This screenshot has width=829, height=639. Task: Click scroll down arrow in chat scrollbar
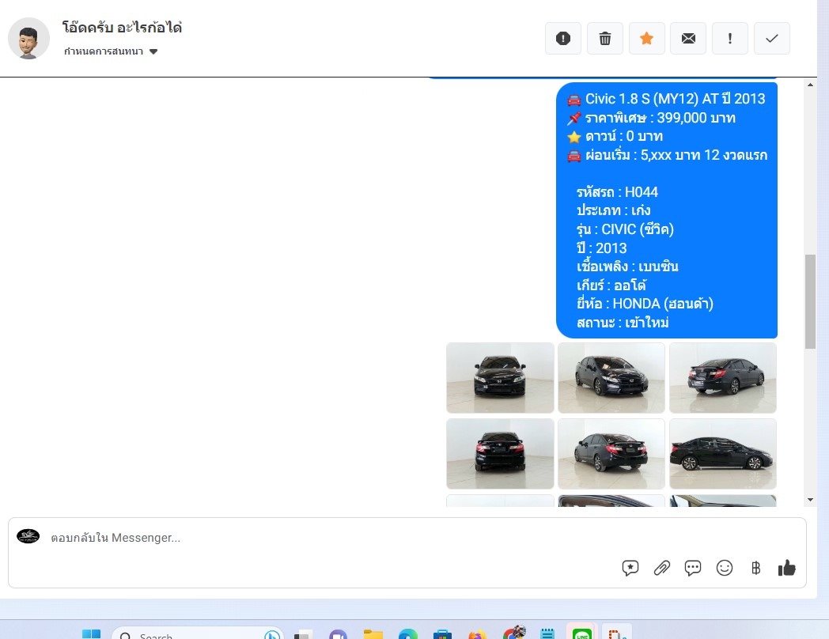click(x=810, y=500)
